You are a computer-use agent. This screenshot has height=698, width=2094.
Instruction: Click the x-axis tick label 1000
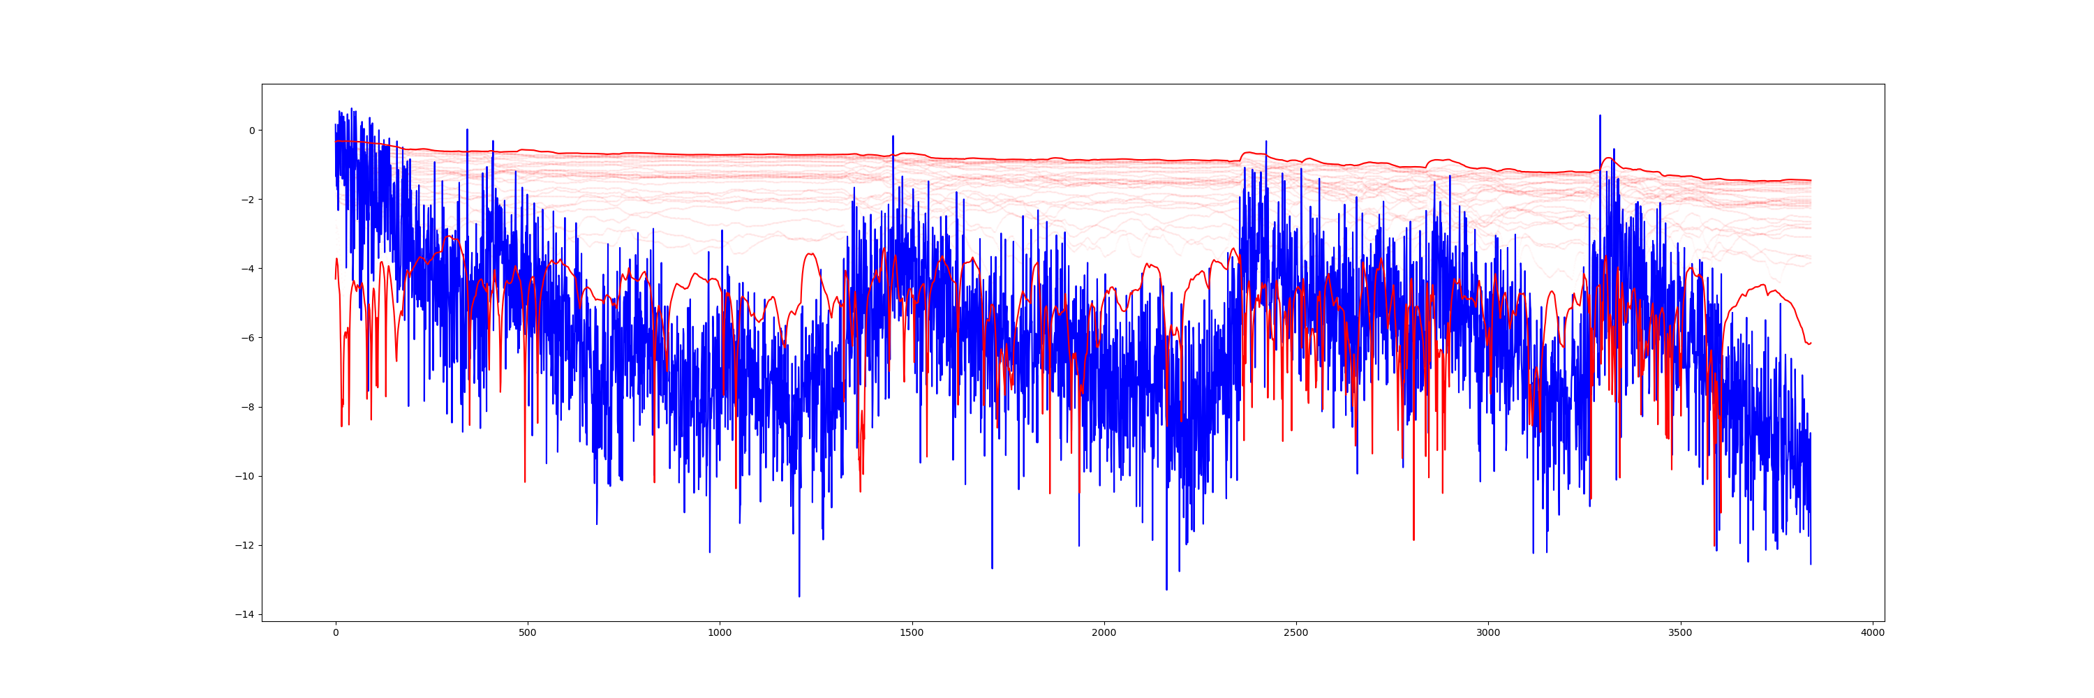(720, 633)
